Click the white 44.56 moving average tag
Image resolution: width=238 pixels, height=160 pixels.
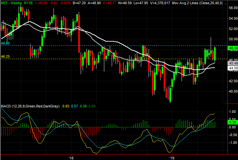tap(233, 68)
